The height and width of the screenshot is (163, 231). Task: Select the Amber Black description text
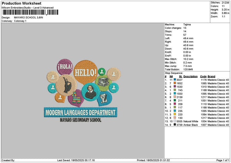click(190, 125)
